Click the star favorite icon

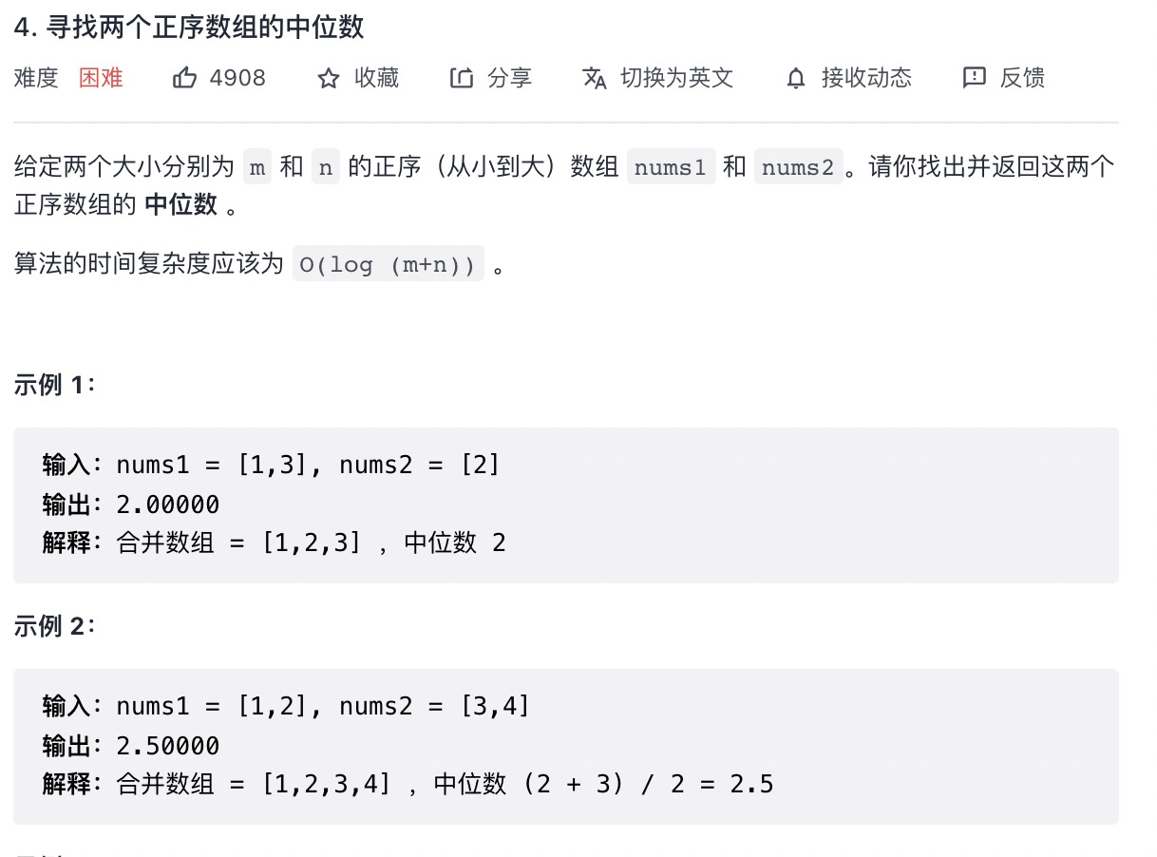click(329, 78)
